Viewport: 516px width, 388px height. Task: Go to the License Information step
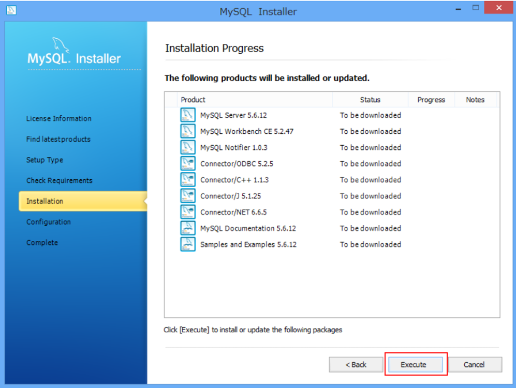pos(59,119)
